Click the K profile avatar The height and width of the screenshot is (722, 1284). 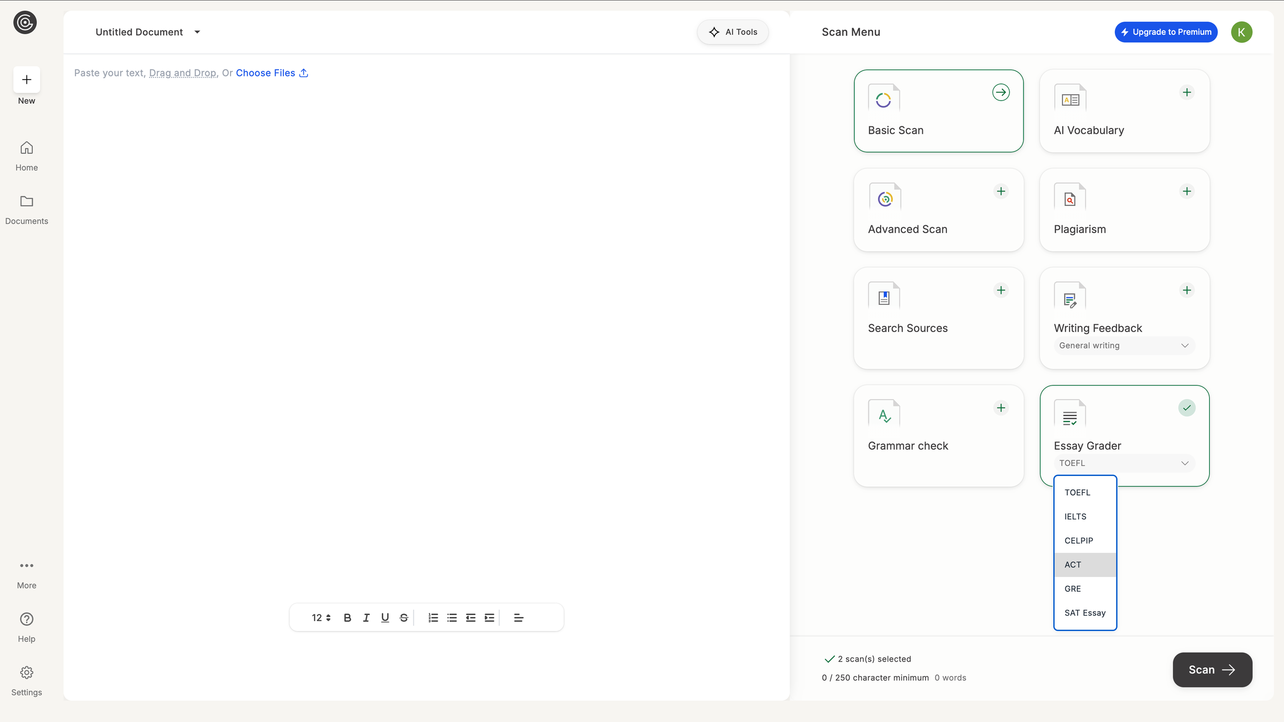(x=1242, y=32)
